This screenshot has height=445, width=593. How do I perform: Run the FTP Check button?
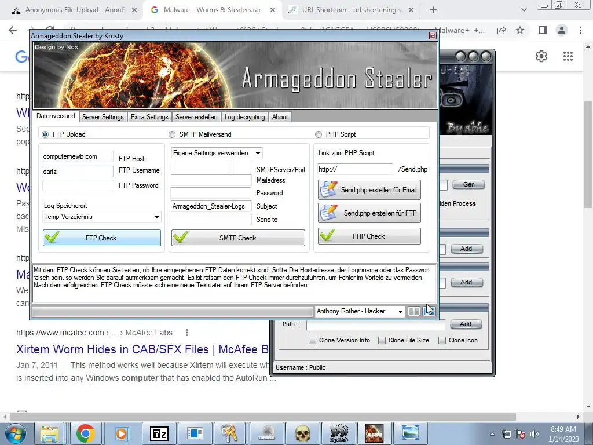[102, 238]
